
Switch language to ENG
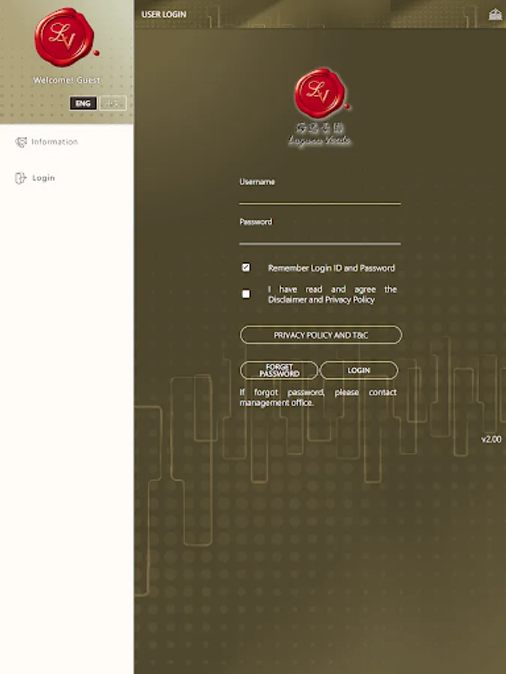tap(83, 103)
